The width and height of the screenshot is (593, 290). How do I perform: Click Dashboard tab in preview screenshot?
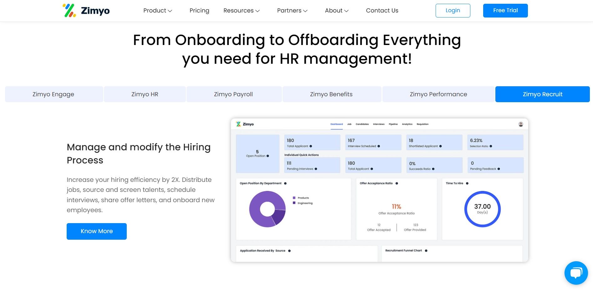[x=337, y=124]
